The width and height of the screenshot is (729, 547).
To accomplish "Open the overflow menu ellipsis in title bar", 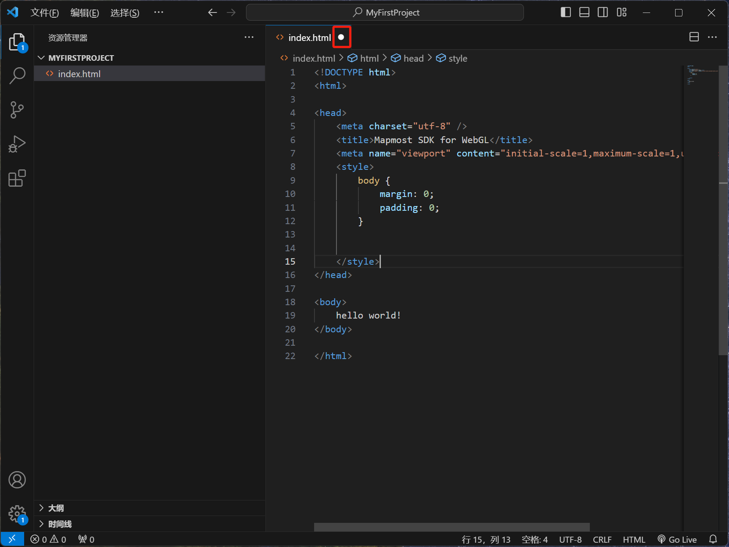I will [159, 13].
